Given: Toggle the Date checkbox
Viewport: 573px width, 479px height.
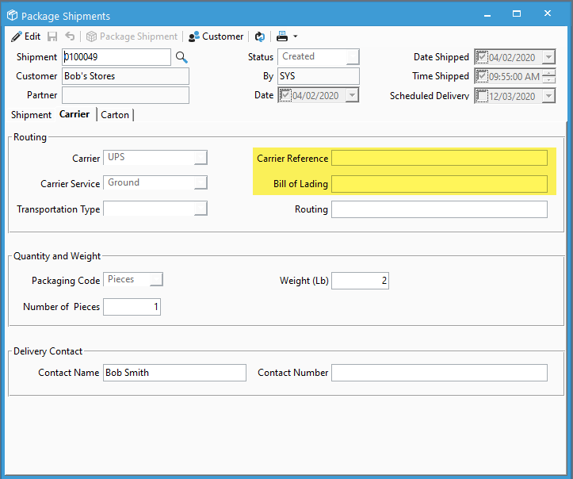Looking at the screenshot, I should coord(285,95).
